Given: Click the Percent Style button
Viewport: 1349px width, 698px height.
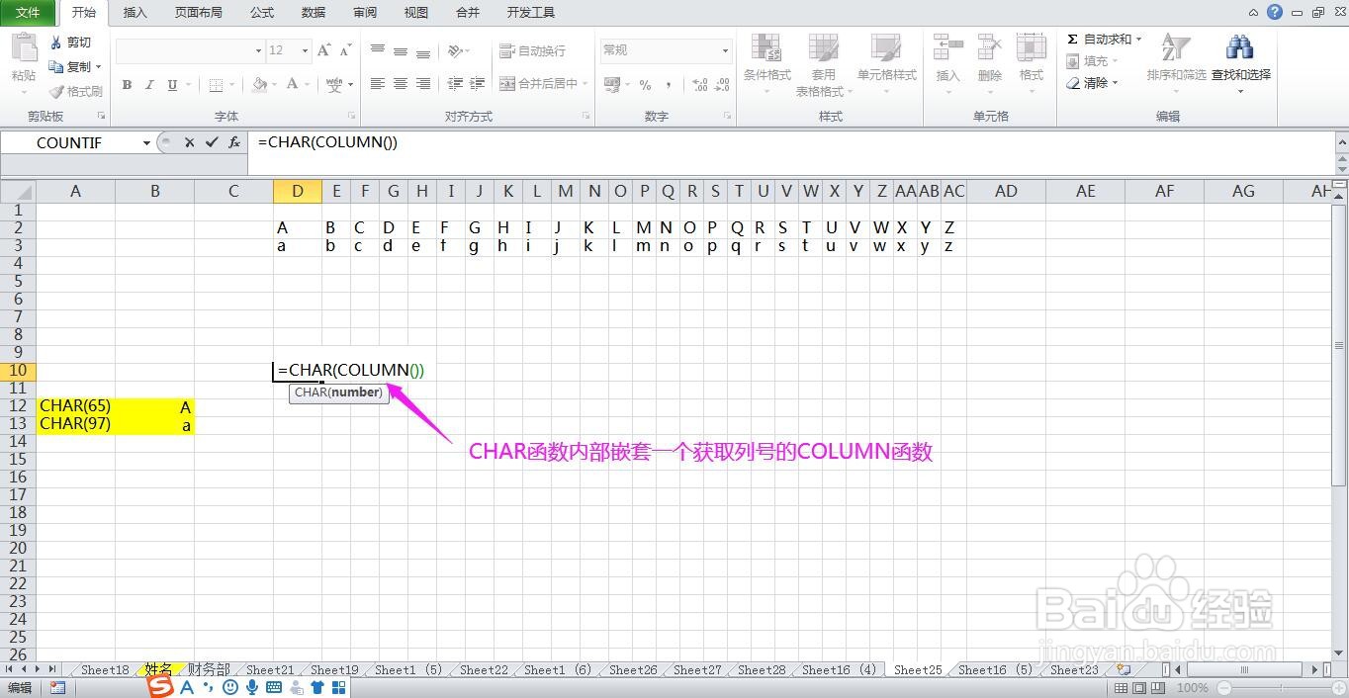Looking at the screenshot, I should [x=645, y=85].
